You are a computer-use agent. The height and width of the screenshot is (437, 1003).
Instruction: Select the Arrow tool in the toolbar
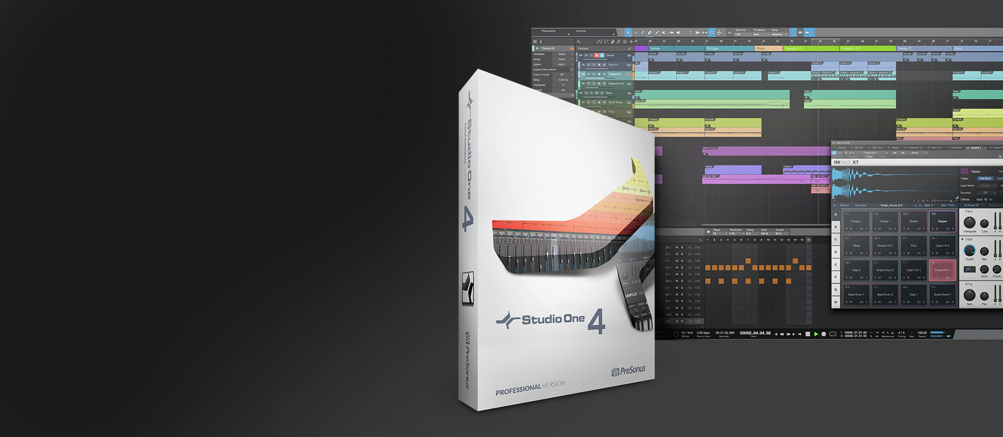click(628, 32)
